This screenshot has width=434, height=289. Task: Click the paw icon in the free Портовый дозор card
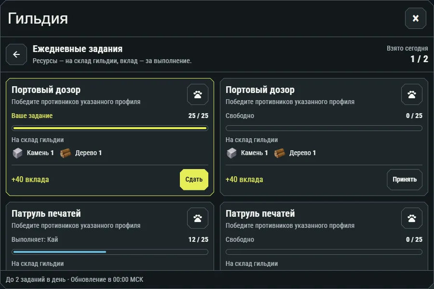point(412,94)
